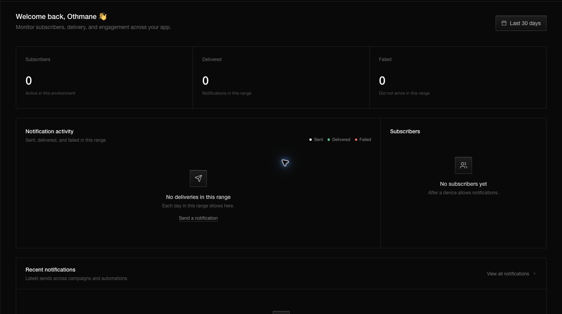Click the No subscribers yet message
Image resolution: width=562 pixels, height=314 pixels.
pos(464,184)
